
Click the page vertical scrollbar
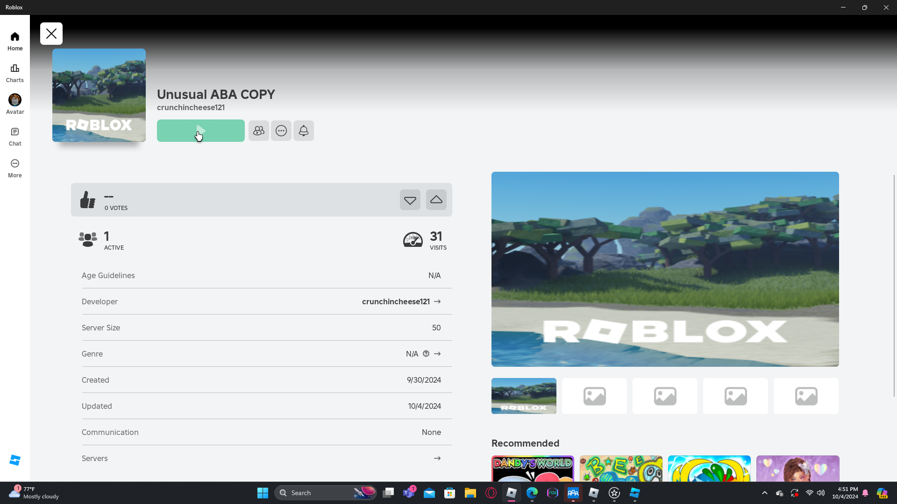click(894, 286)
